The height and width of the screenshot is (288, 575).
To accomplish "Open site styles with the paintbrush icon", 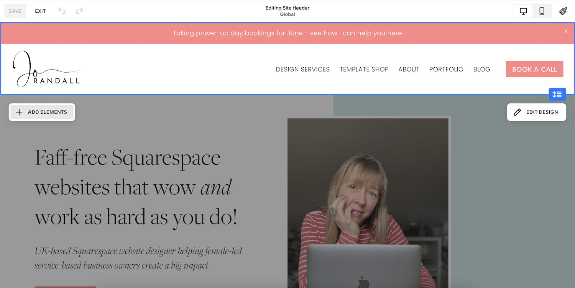I will (563, 11).
